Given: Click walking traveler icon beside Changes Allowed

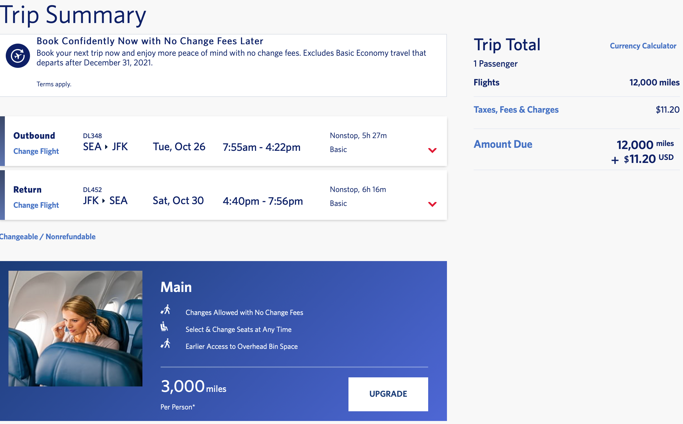Looking at the screenshot, I should tap(165, 310).
